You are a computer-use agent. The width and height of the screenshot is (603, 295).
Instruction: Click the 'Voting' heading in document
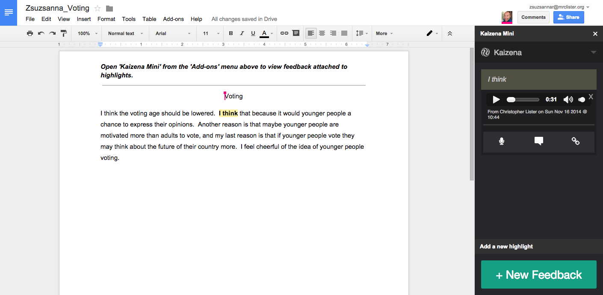click(x=234, y=96)
